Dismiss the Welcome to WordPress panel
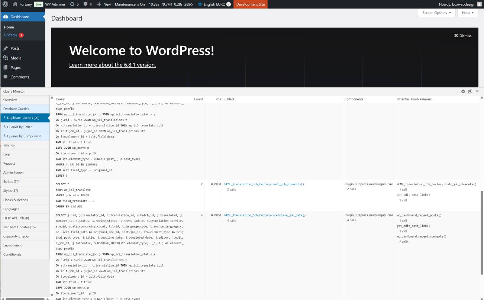484x300 pixels. tap(463, 36)
